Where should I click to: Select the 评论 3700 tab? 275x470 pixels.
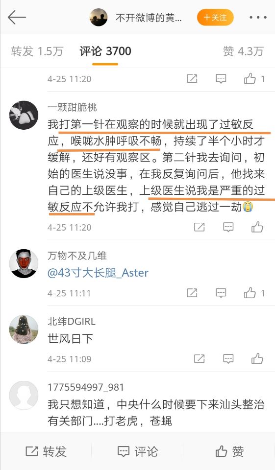[105, 51]
